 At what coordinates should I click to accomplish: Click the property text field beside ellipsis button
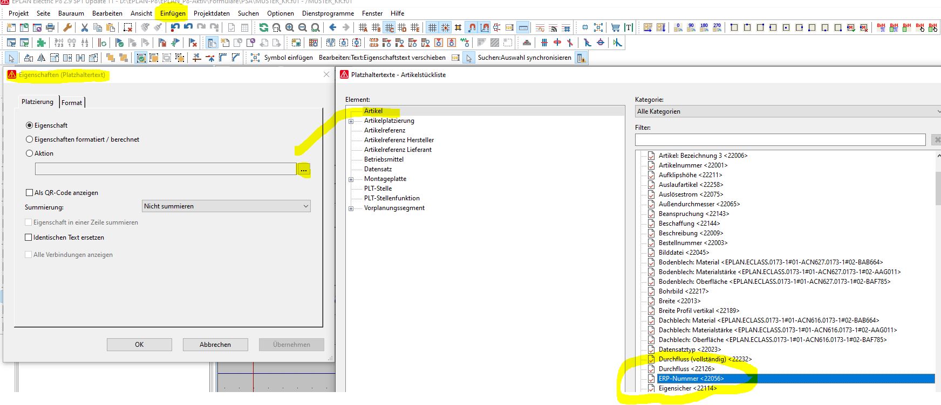click(166, 169)
